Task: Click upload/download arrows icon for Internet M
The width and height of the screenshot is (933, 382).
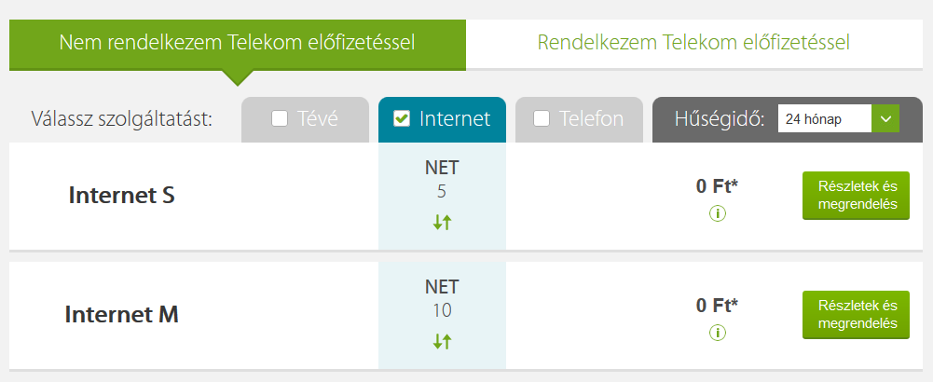Action: pos(442,342)
